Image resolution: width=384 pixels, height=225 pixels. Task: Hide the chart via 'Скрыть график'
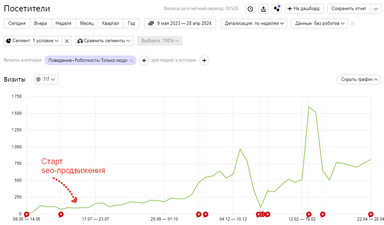(x=359, y=79)
